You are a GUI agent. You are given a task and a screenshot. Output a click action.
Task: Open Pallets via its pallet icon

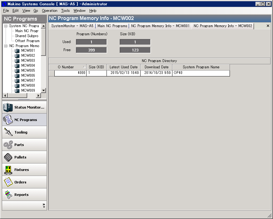click(8, 157)
